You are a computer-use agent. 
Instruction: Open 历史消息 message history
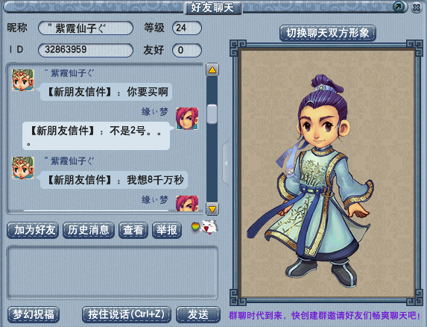(x=89, y=230)
